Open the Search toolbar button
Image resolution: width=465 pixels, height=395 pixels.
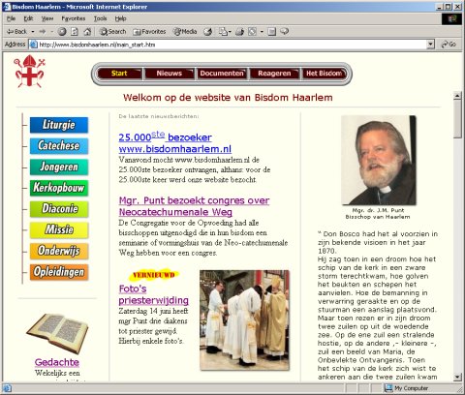click(112, 32)
